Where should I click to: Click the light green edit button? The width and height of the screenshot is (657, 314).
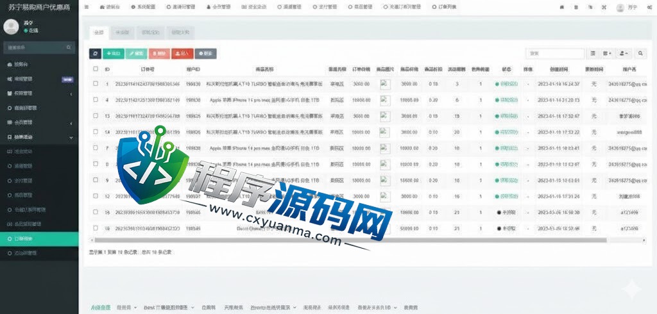tap(136, 54)
